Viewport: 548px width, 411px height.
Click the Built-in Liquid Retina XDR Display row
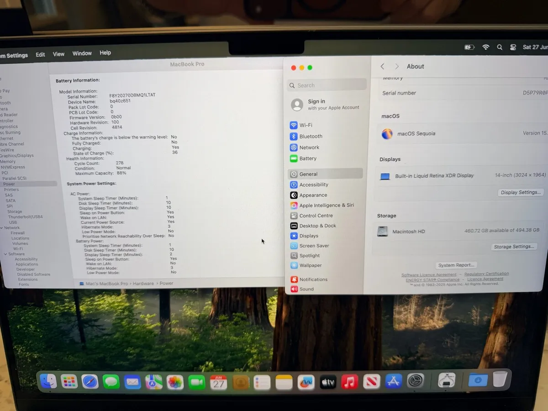pyautogui.click(x=461, y=176)
